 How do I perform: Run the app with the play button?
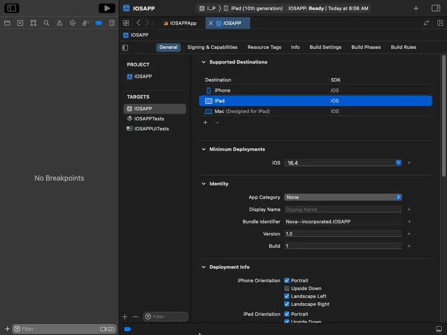pyautogui.click(x=107, y=8)
